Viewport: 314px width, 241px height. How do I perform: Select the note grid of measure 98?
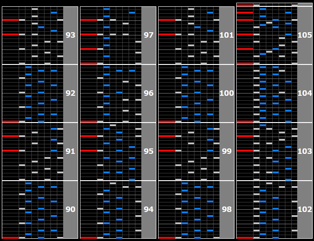[189, 210]
